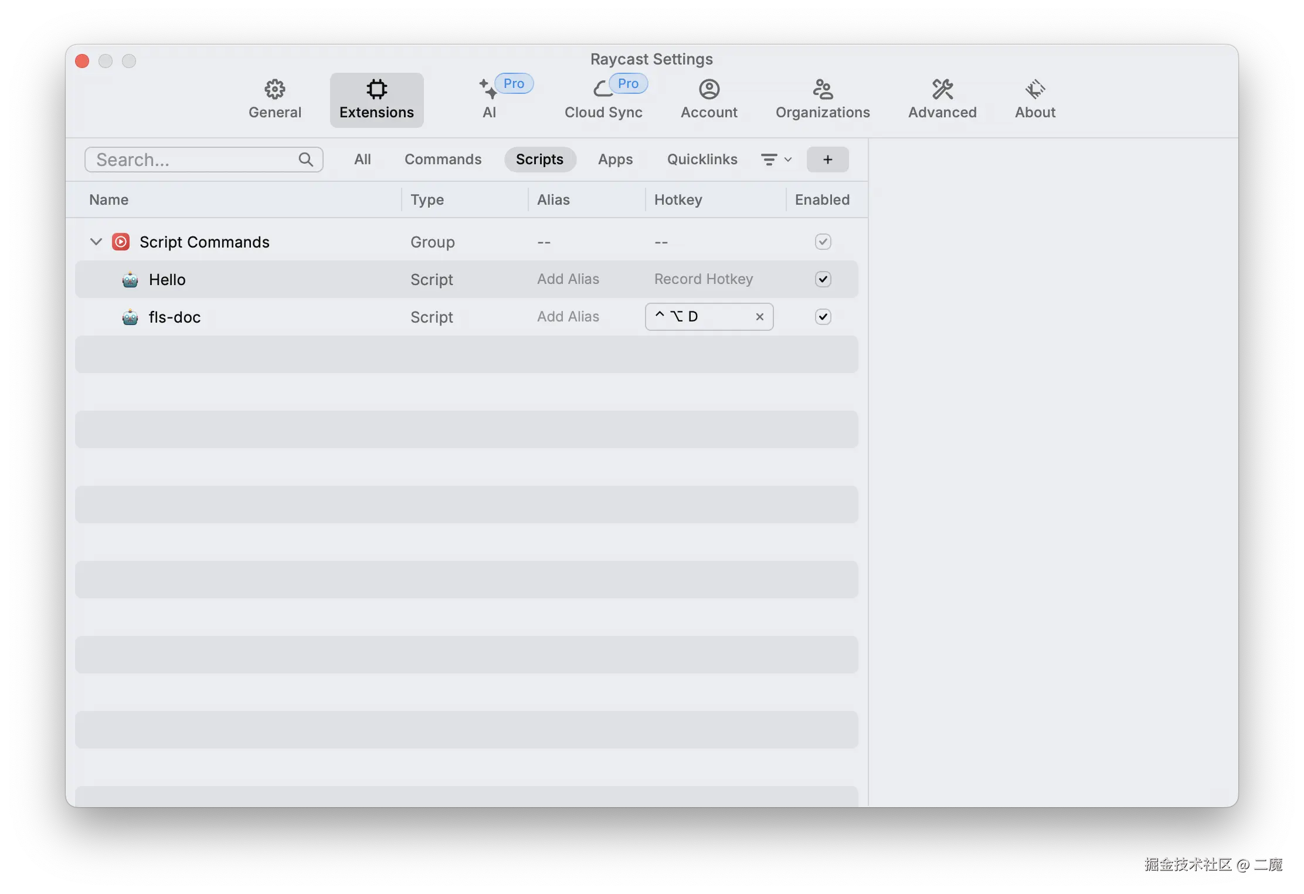Open the filter options dropdown
Screen dimensions: 1304x894
click(776, 160)
